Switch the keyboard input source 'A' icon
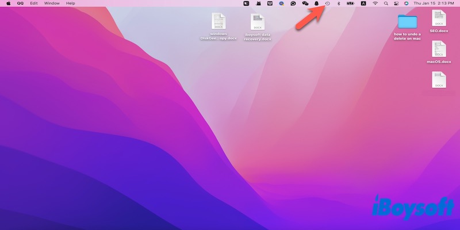 [x=363, y=3]
